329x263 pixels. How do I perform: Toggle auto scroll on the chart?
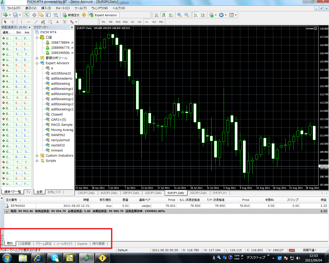(x=195, y=15)
